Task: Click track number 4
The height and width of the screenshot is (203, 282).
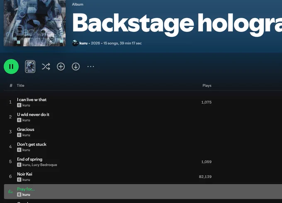Action: click(10, 147)
